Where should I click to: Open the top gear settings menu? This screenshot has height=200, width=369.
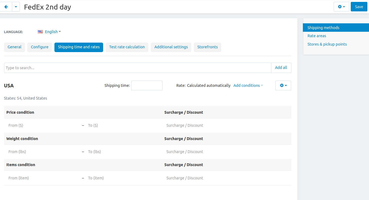(x=341, y=7)
